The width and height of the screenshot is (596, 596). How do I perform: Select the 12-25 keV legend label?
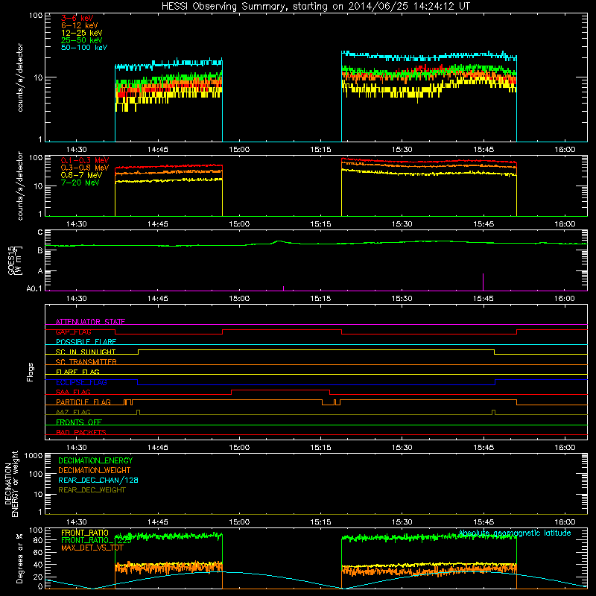click(x=82, y=33)
